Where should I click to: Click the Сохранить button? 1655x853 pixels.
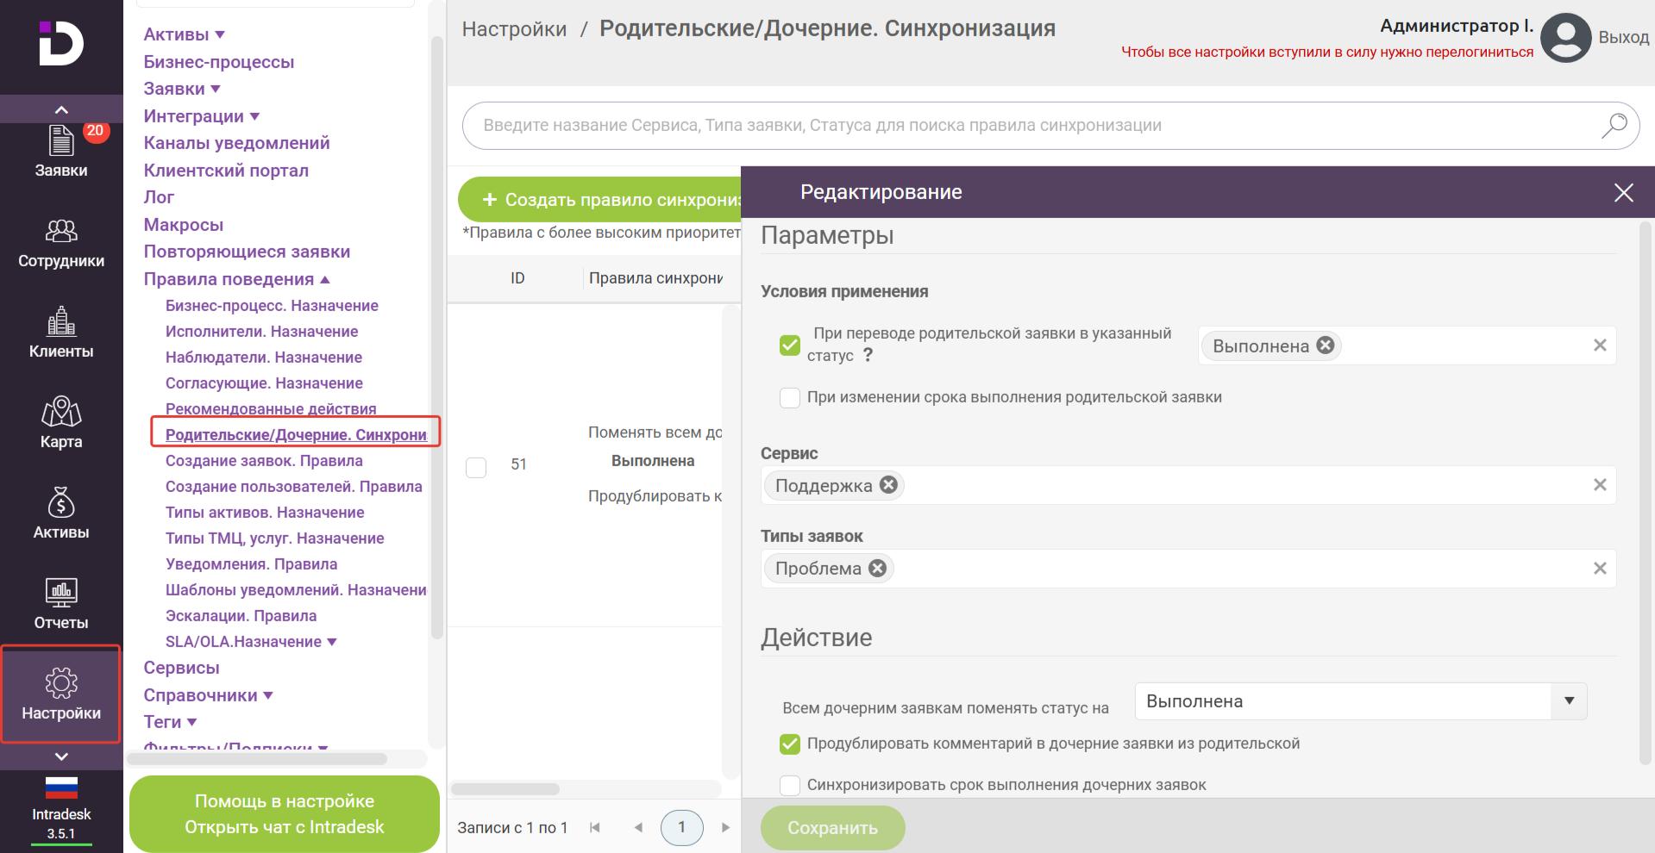[x=832, y=827]
